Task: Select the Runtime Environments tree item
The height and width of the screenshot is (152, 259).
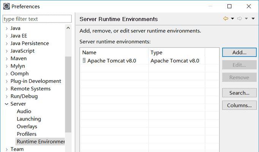Action: [40, 142]
